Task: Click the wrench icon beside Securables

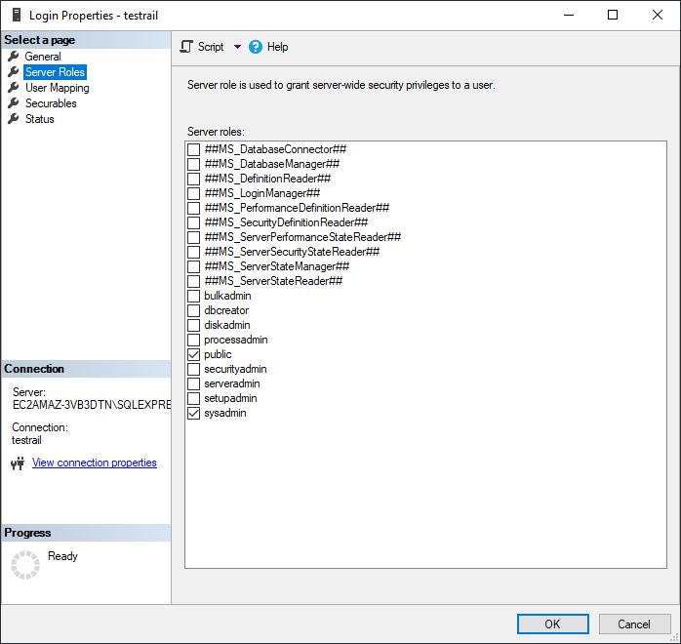Action: [14, 103]
